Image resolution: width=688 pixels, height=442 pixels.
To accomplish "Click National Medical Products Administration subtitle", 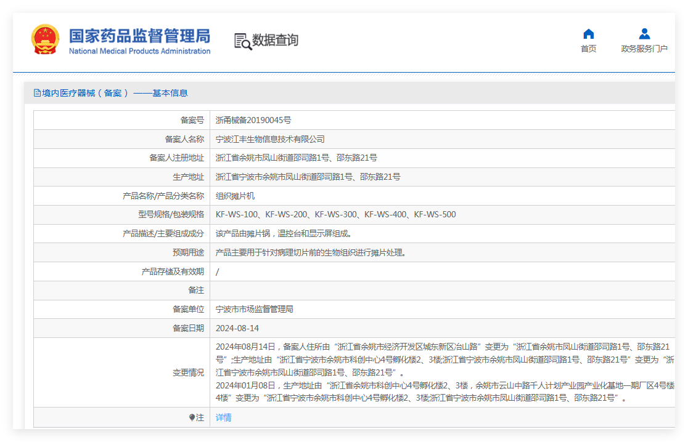I will pyautogui.click(x=139, y=51).
